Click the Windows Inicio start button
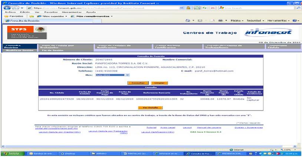Viewport: 302px width, 157px height. [11, 154]
